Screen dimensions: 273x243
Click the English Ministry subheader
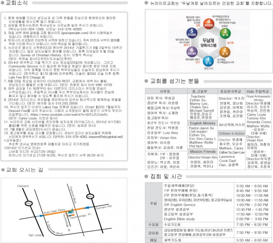pyautogui.click(x=202, y=123)
